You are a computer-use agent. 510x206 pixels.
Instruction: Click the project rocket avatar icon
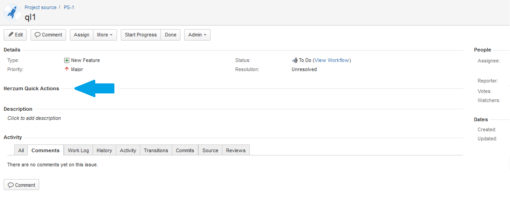coord(12,12)
